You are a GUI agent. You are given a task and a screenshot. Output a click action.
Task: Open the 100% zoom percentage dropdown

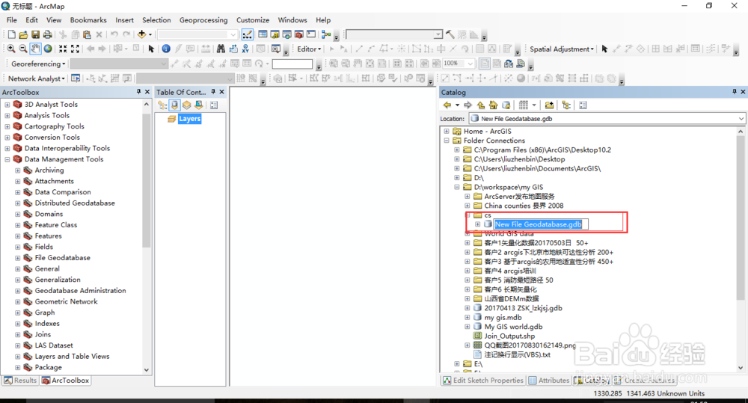470,64
